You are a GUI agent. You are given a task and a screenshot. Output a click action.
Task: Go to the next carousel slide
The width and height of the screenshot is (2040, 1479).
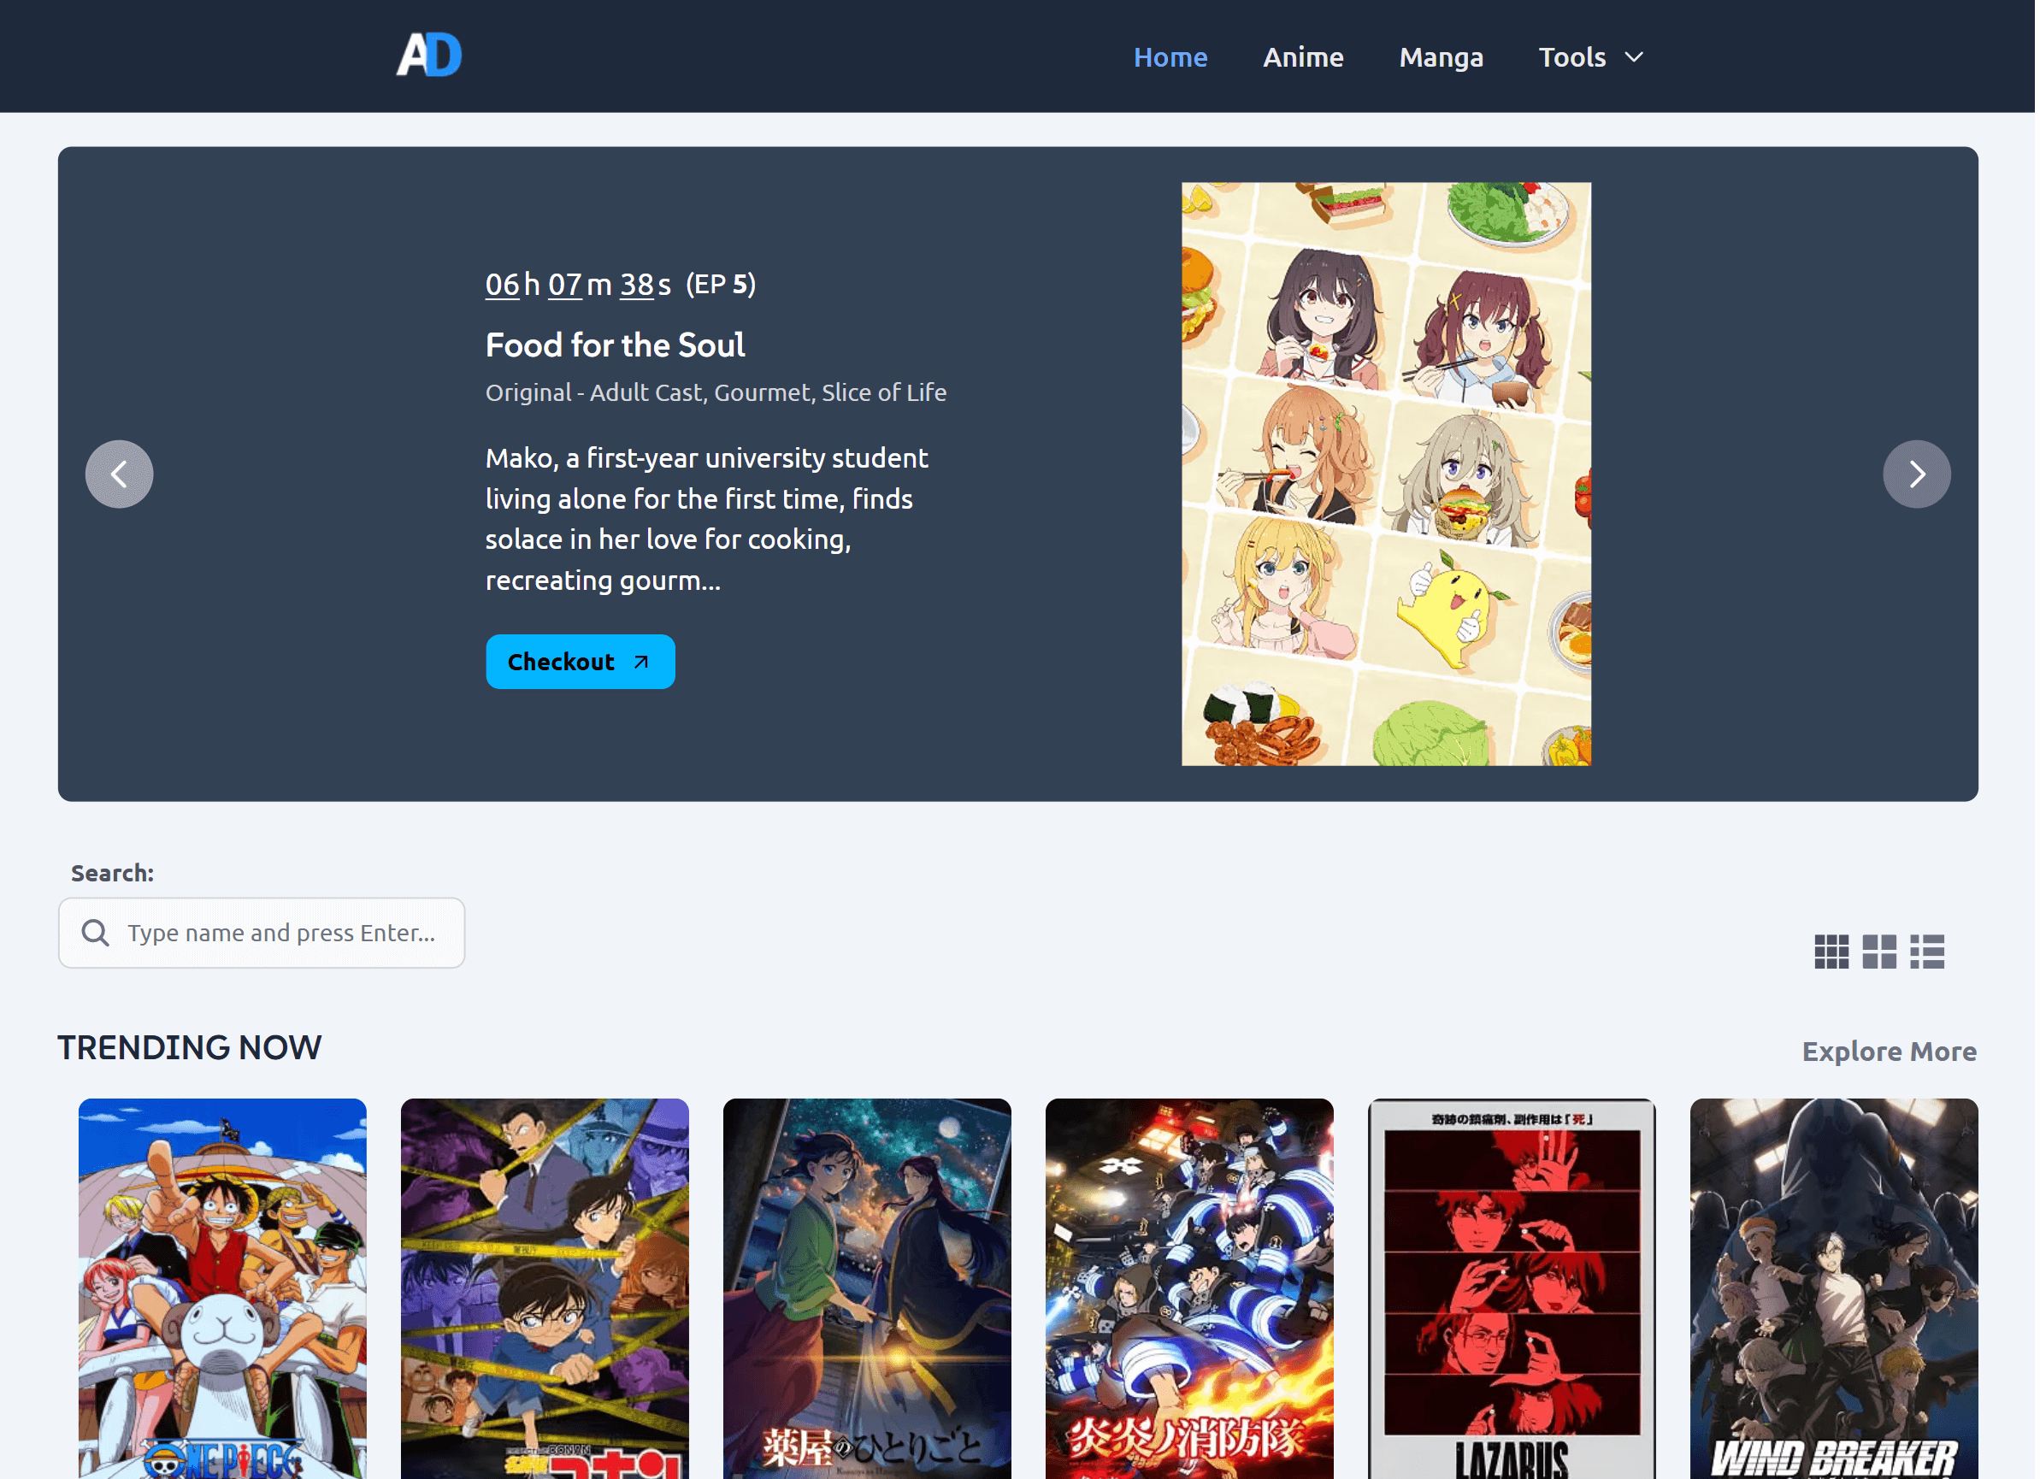(1918, 474)
